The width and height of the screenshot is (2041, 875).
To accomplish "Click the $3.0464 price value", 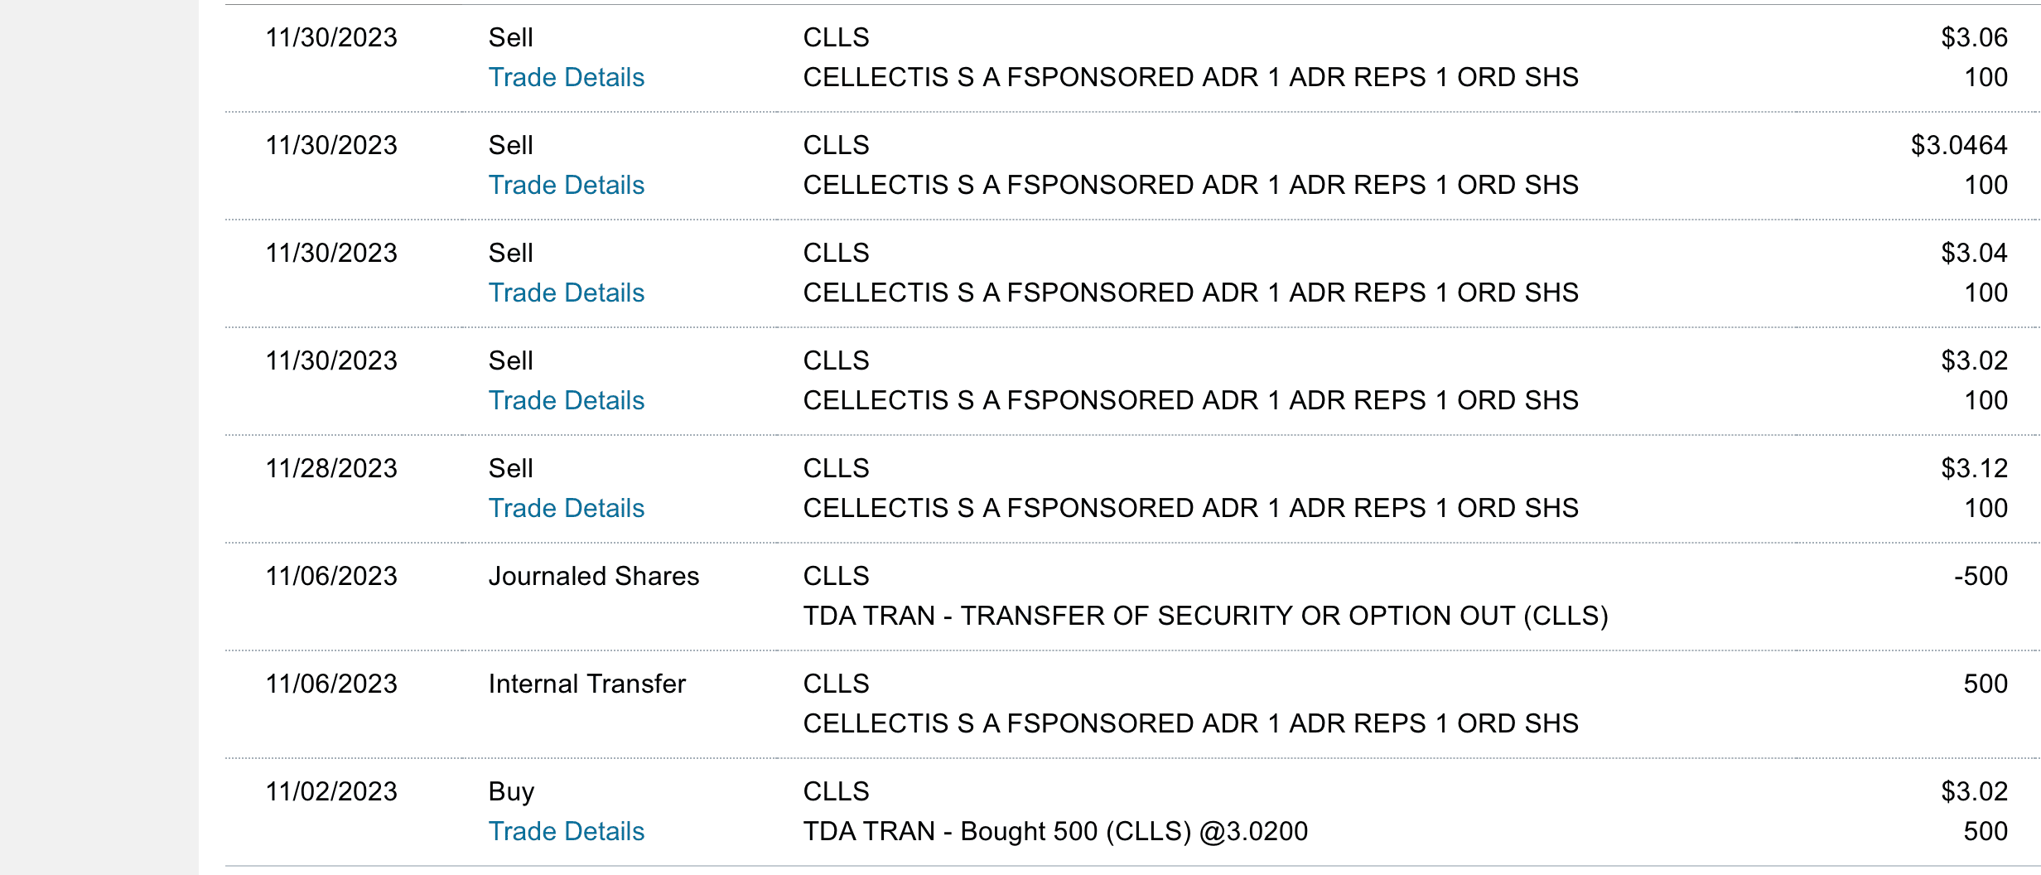I will 1958,145.
